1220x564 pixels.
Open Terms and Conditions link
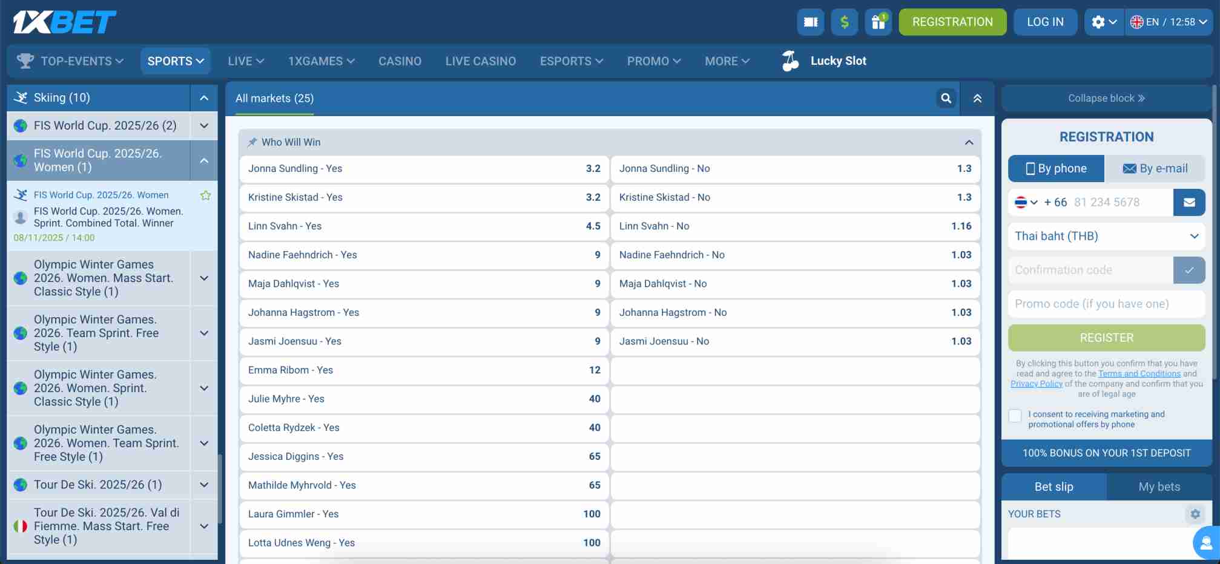tap(1139, 374)
